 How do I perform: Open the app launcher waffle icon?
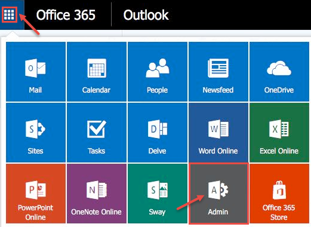coord(10,15)
